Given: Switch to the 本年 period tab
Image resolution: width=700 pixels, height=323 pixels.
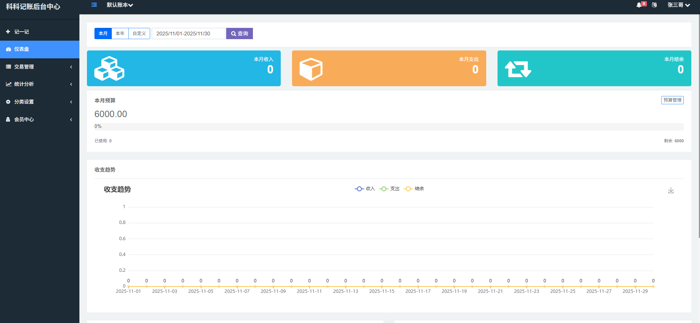Looking at the screenshot, I should 120,34.
